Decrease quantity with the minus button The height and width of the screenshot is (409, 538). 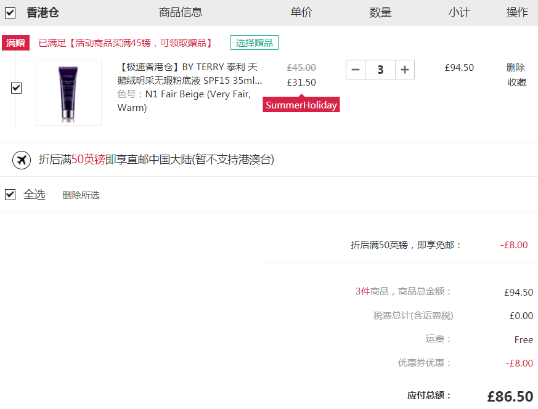356,70
